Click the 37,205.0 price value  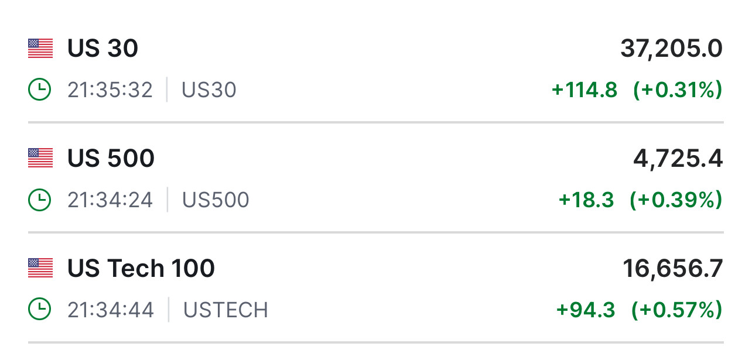click(671, 49)
